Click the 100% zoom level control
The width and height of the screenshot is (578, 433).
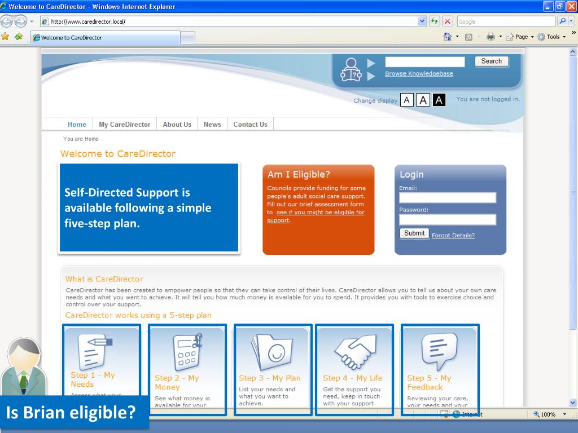coord(545,414)
